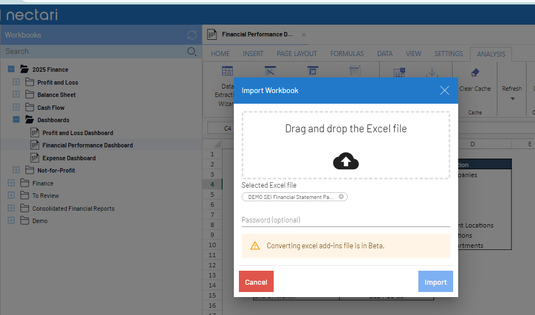Click the cloud upload icon in drop zone
Screen dimensions: 535x315
(345, 161)
